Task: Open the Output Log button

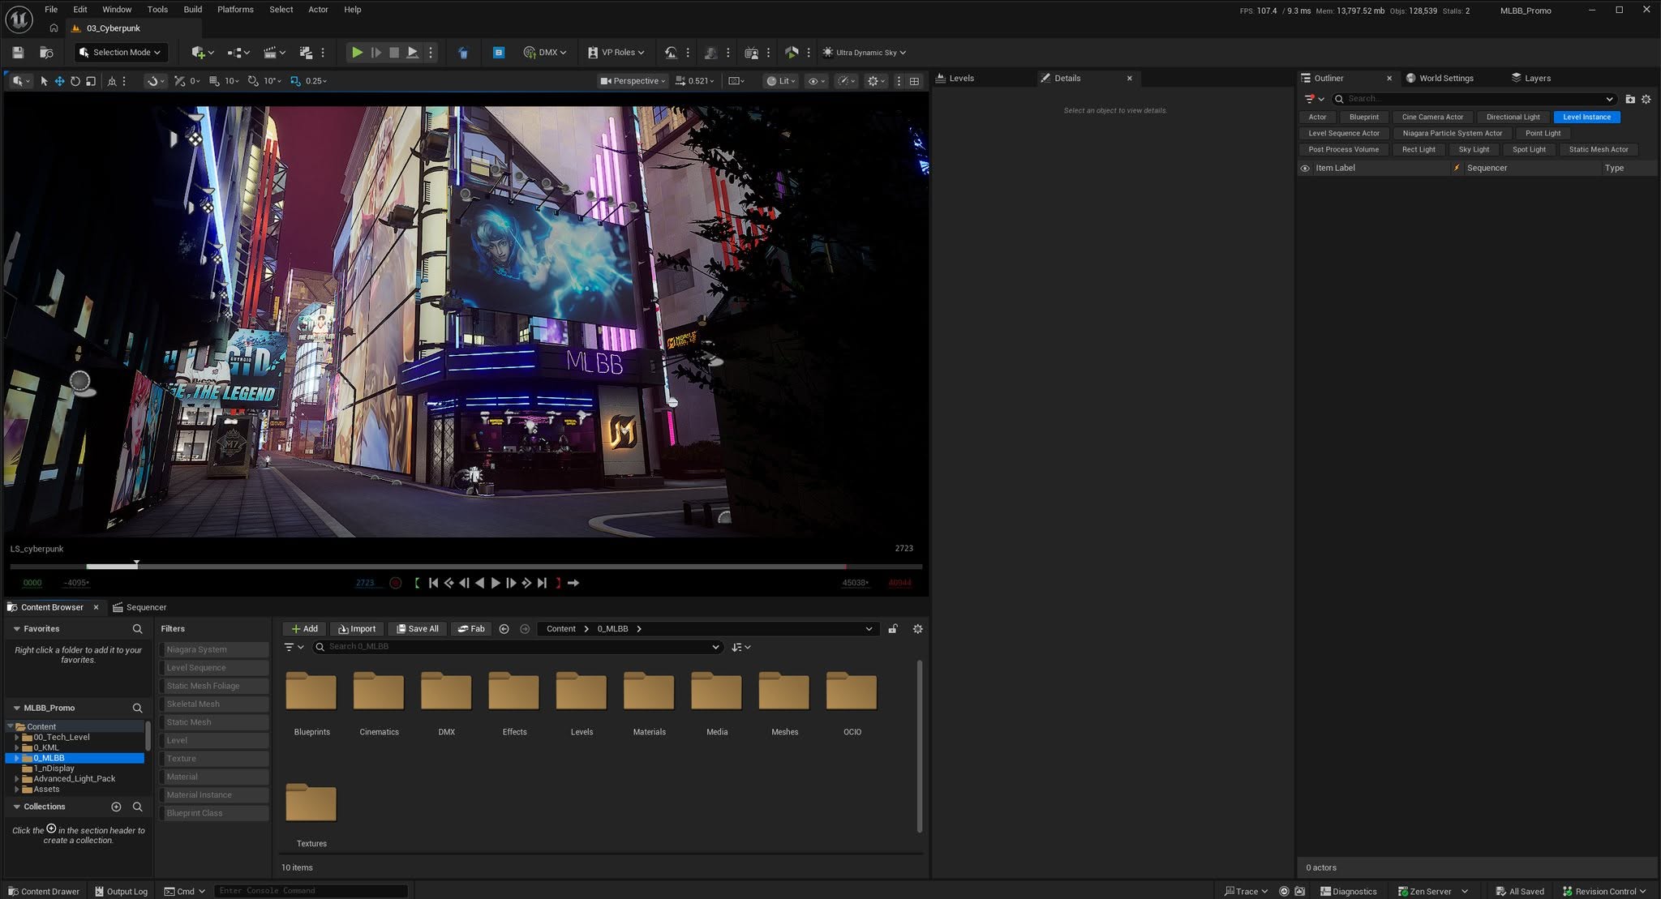Action: point(121,892)
